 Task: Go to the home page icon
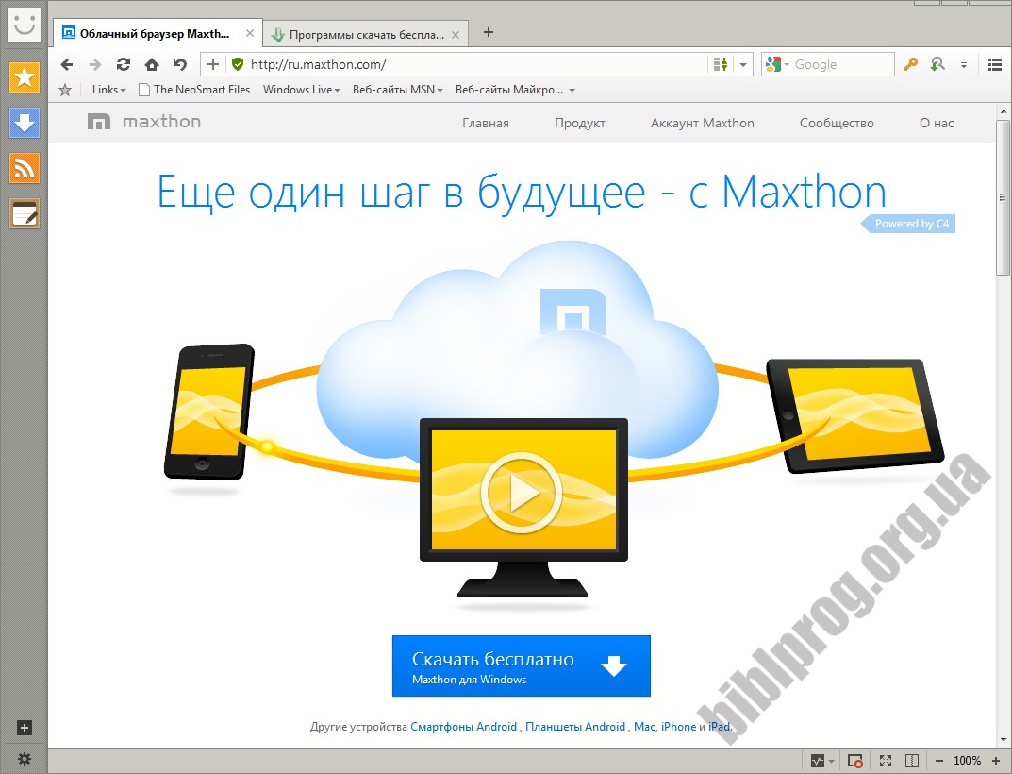(152, 64)
